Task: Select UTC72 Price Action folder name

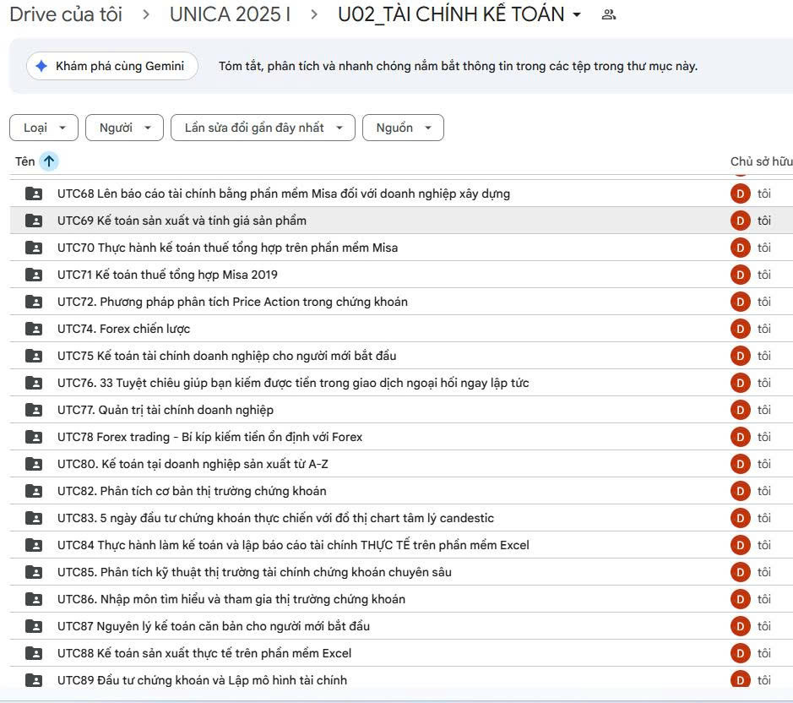Action: point(232,302)
